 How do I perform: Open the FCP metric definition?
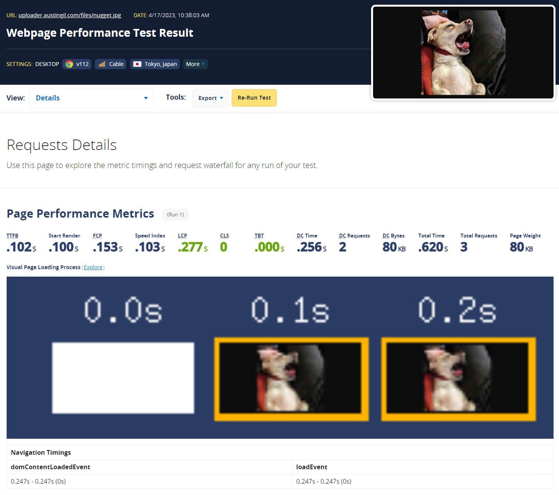[x=97, y=236]
